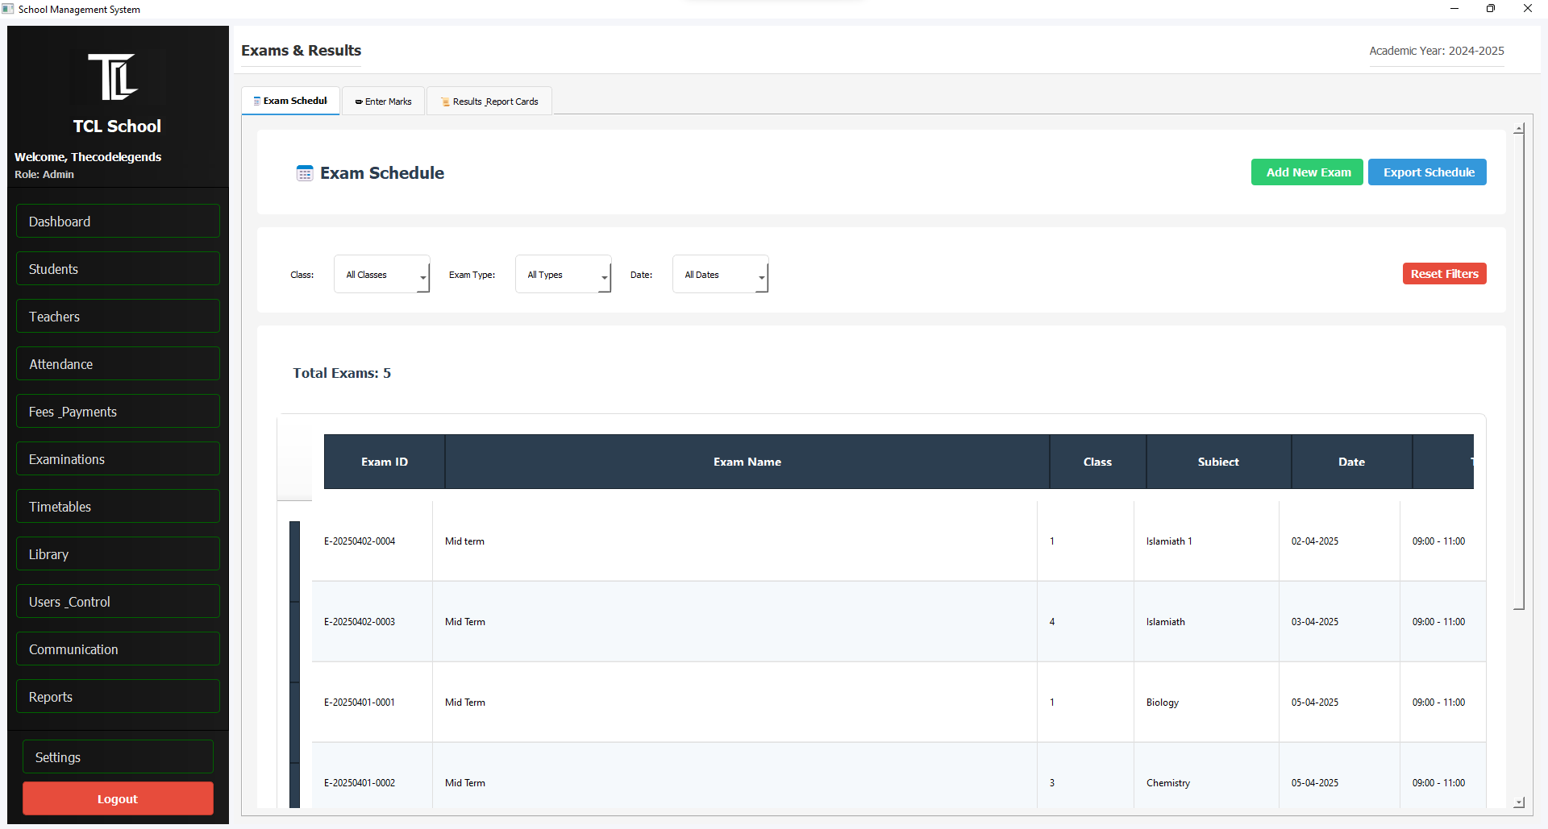Open Dashboard from the sidebar
Screen dimensions: 1548x829
tap(118, 222)
